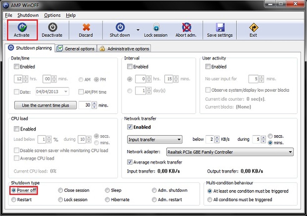
Task: Select Restart shutdown type
Action: tap(13, 200)
